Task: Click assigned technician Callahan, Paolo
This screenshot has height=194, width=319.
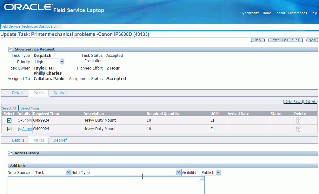Action: point(49,78)
